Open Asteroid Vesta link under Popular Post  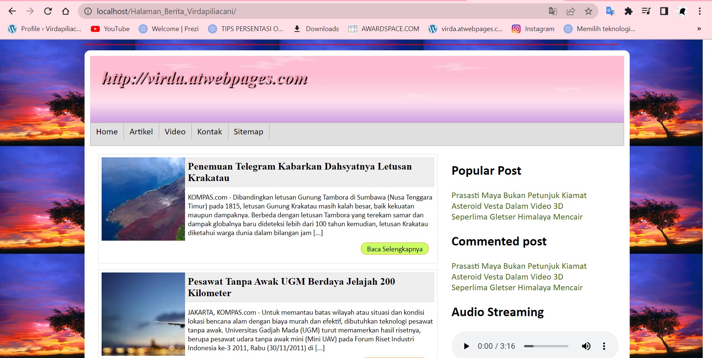[507, 206]
